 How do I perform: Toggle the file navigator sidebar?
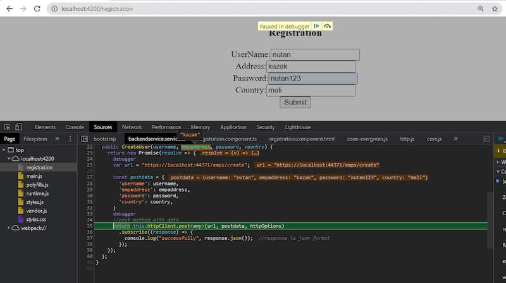pos(85,139)
